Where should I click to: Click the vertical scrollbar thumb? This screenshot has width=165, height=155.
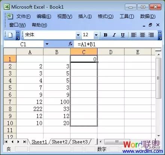159,78
